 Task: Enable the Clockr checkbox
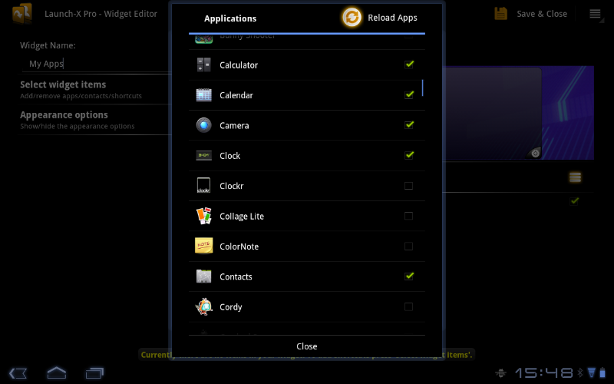point(409,186)
